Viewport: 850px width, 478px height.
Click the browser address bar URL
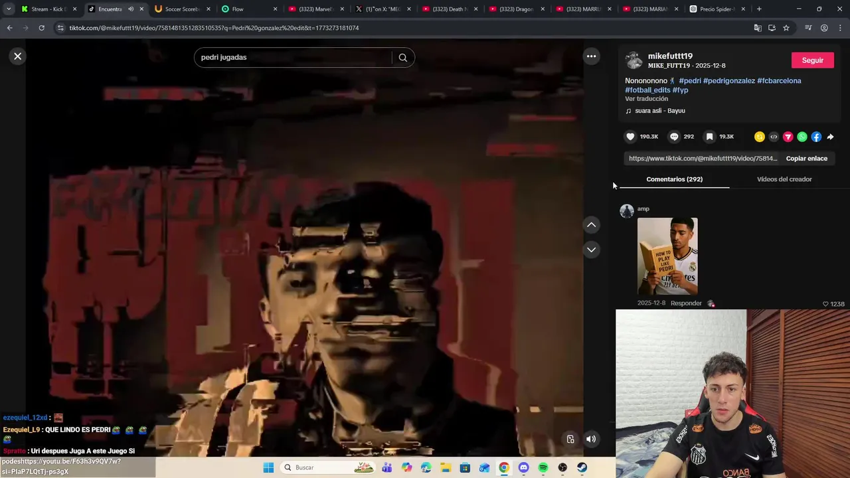coord(214,28)
